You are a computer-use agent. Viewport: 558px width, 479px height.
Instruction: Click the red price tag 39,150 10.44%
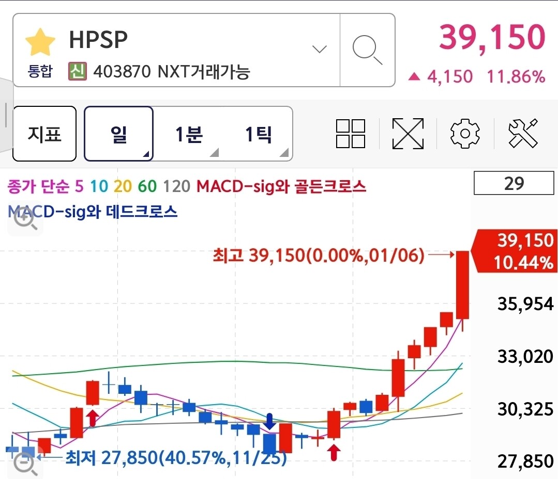tap(515, 251)
